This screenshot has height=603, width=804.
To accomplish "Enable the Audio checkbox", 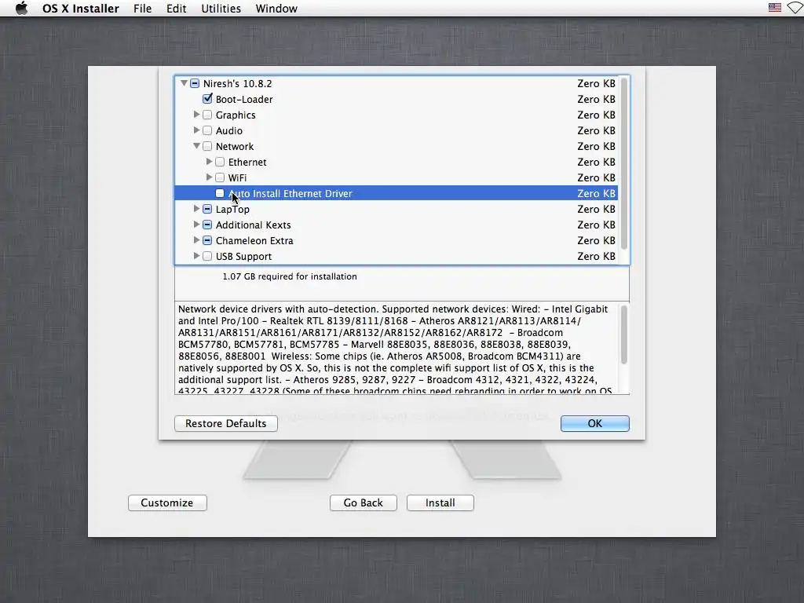I will click(x=207, y=130).
